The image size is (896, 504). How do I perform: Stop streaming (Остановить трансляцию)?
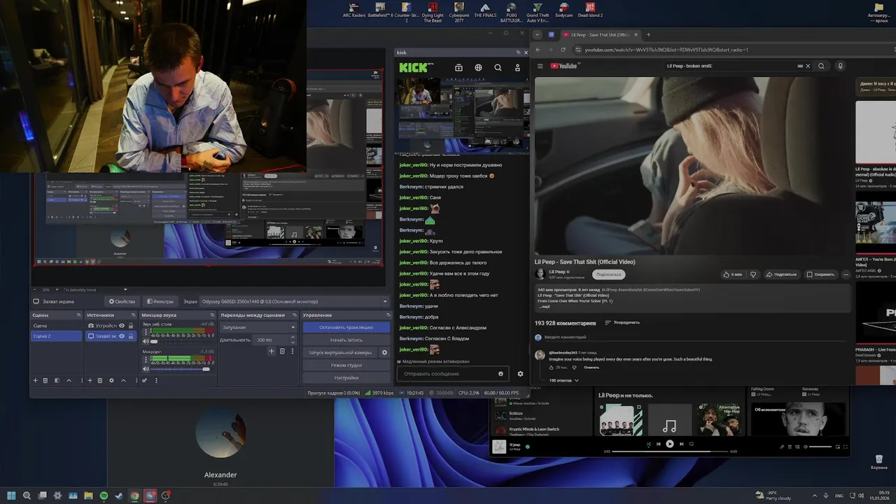point(346,328)
